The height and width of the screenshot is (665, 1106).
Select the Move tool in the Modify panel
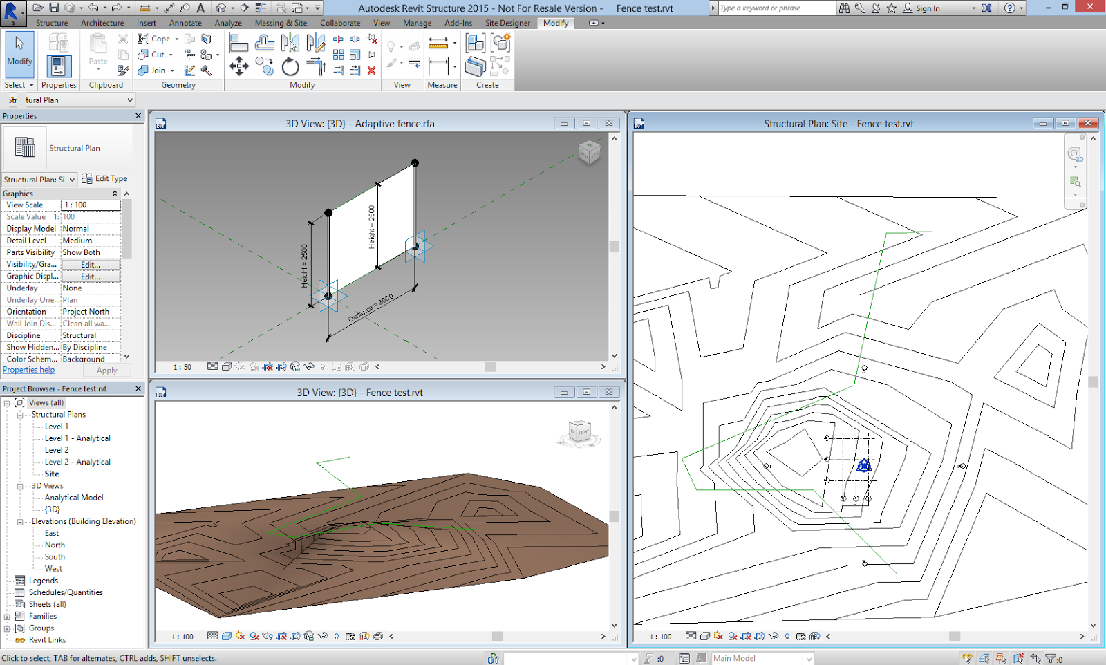(238, 66)
